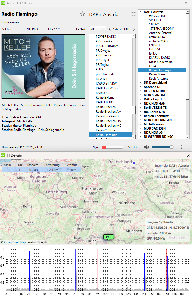Click blue TII spectrum peak near 72

[x=76, y=270]
